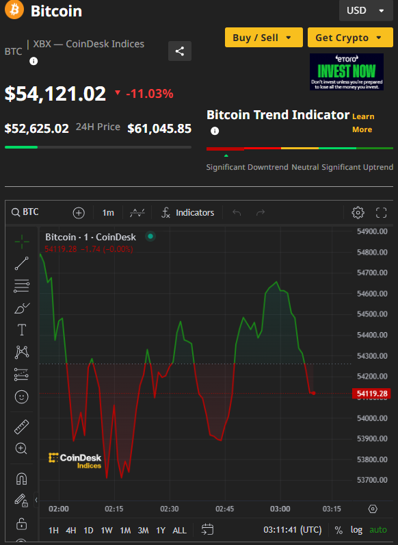Click the info icon beside XBX CoinDesk Indices
Viewport: 398px width, 545px height.
[x=34, y=61]
